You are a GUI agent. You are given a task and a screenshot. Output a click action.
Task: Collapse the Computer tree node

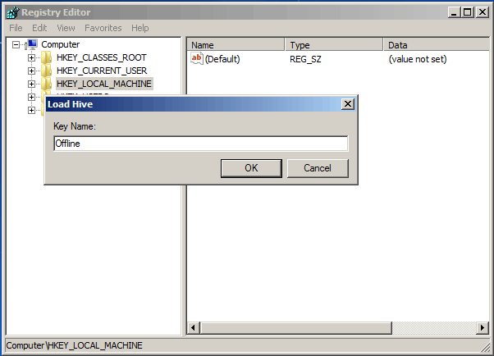point(16,45)
